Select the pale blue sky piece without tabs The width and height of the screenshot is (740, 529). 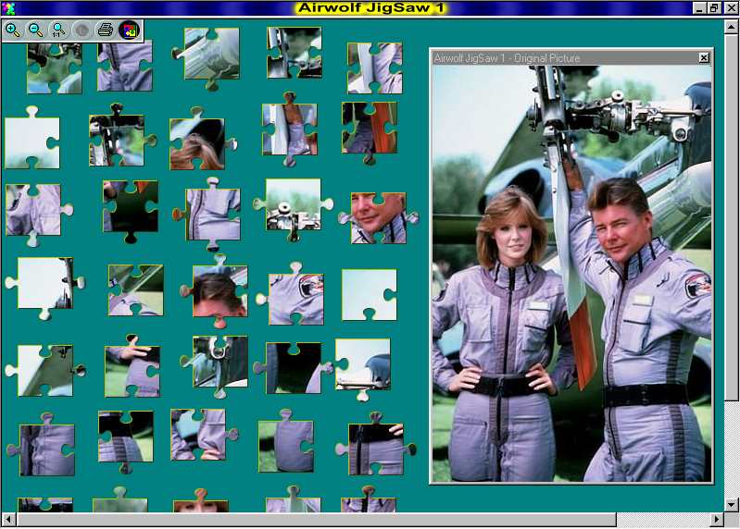(370, 295)
